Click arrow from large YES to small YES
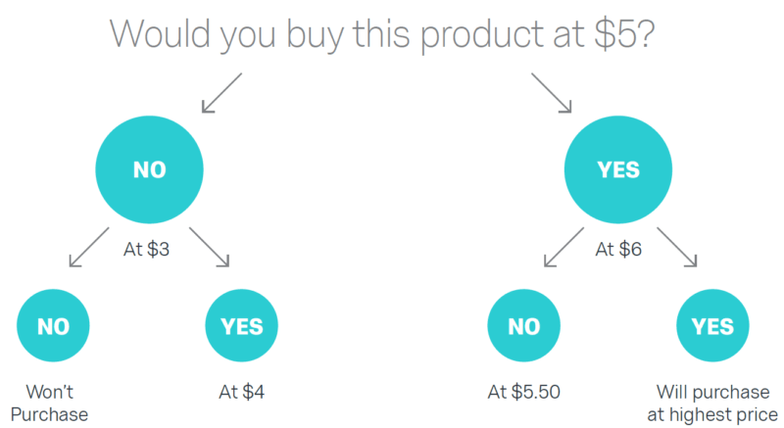This screenshot has width=784, height=428. coord(678,247)
